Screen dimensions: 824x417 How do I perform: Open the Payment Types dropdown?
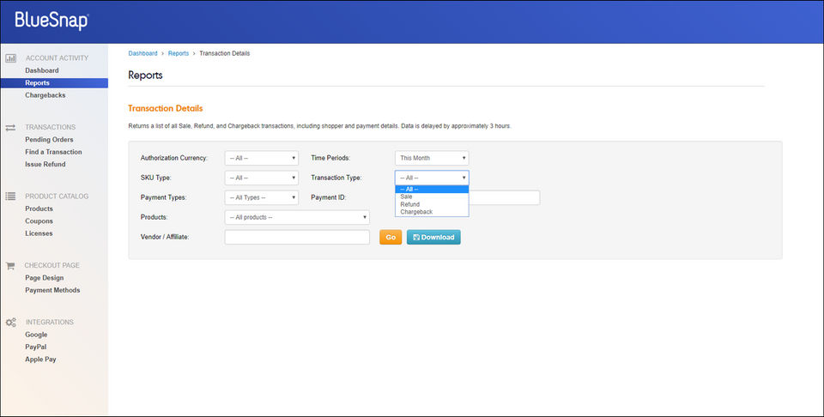pos(261,197)
